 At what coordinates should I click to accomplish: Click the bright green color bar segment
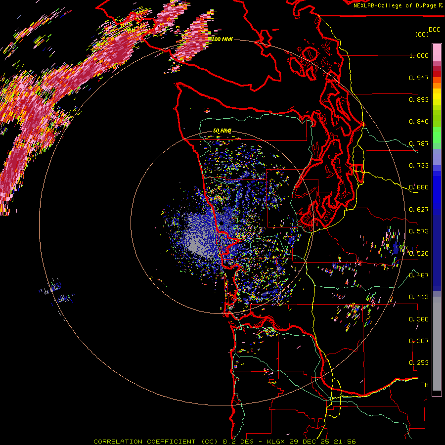coord(437,135)
